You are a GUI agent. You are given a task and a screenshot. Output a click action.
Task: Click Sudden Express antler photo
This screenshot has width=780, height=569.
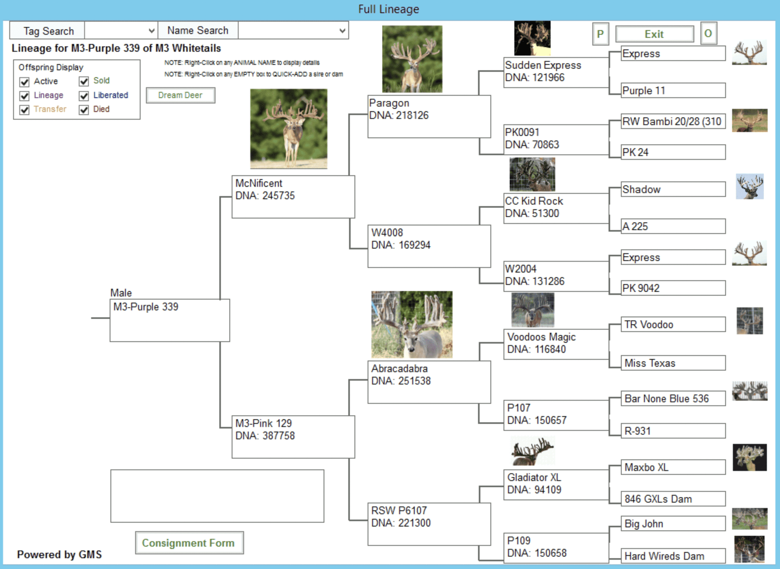click(532, 38)
